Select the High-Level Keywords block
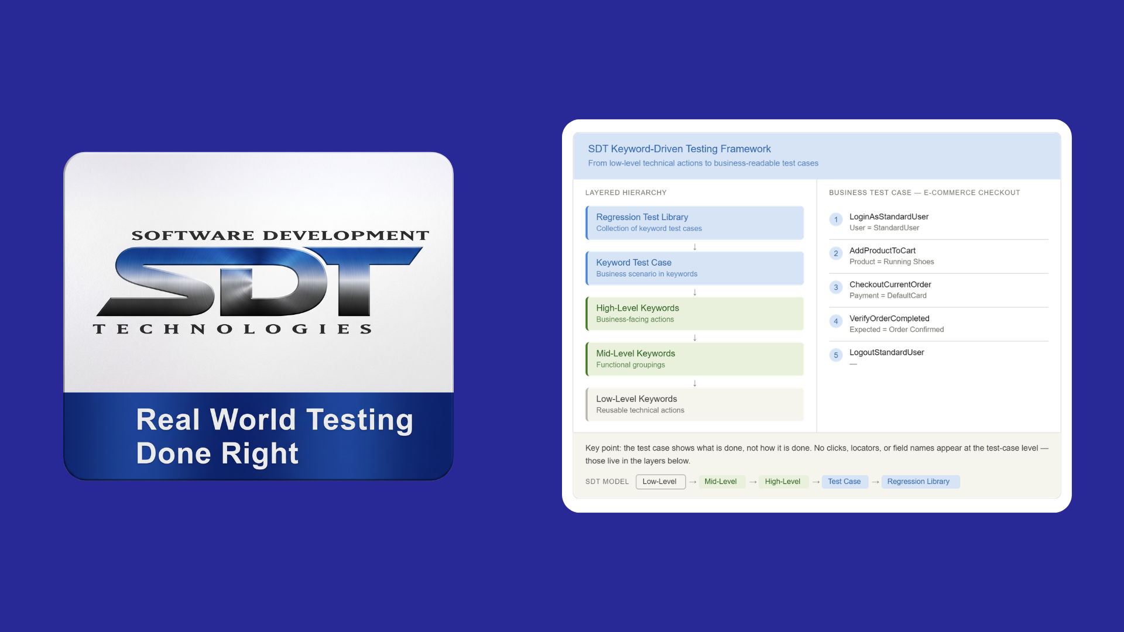The height and width of the screenshot is (632, 1124). pyautogui.click(x=694, y=314)
